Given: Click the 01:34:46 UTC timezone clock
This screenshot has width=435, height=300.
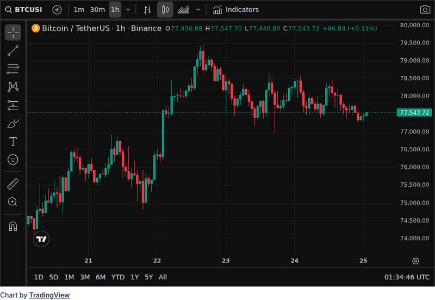Looking at the screenshot, I should click(x=407, y=277).
